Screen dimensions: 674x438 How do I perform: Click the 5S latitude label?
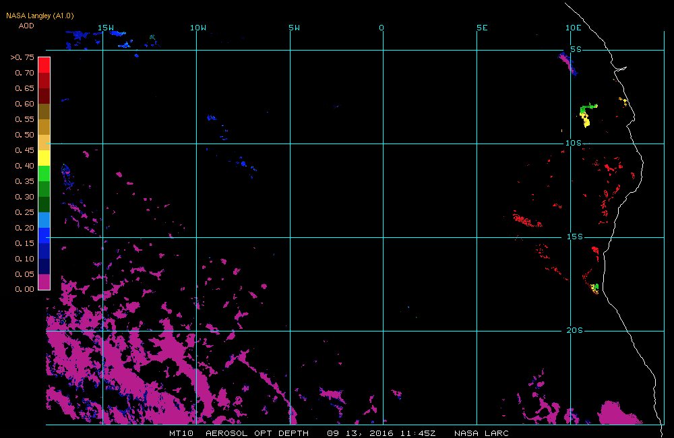(x=576, y=49)
